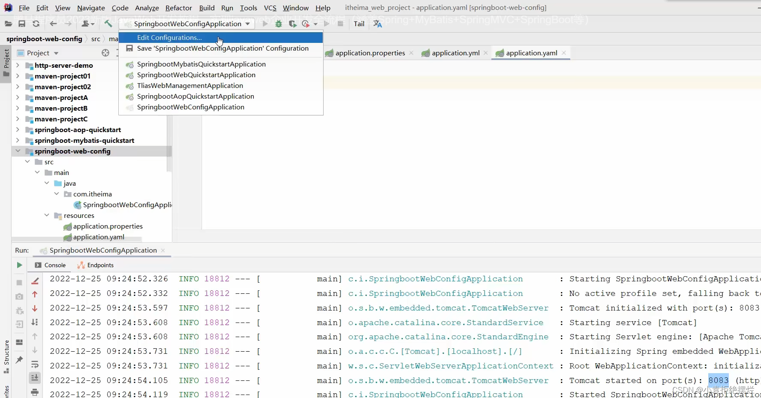
Task: Click springboot-web-config breadcrumb
Action: pos(44,39)
